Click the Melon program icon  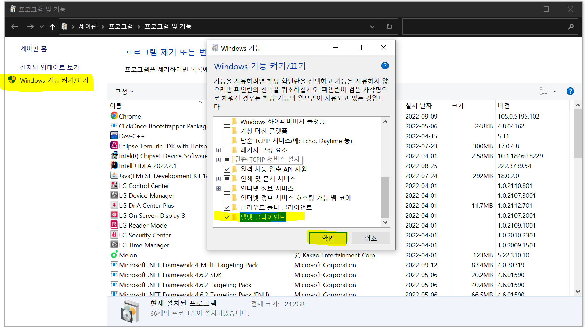[114, 255]
